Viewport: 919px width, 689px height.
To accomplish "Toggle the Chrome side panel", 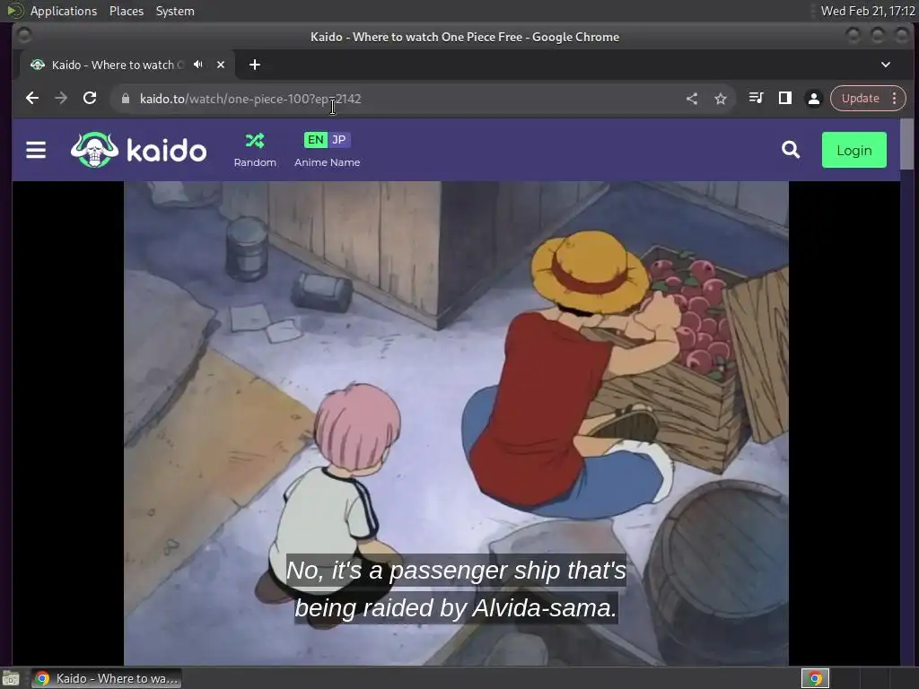I will pyautogui.click(x=784, y=99).
